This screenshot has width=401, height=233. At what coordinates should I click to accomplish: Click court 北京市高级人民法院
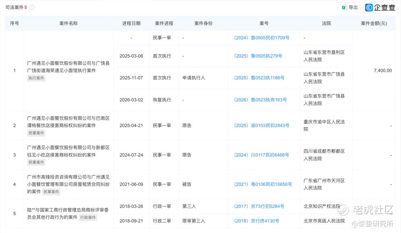(x=324, y=221)
